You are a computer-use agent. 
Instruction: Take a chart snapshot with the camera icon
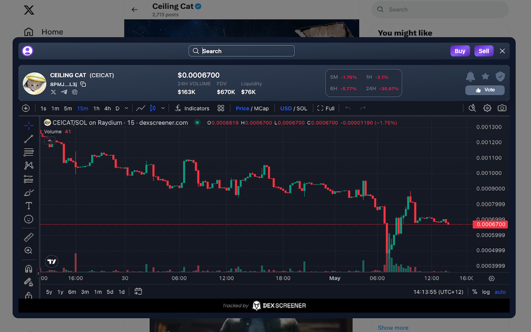point(502,108)
